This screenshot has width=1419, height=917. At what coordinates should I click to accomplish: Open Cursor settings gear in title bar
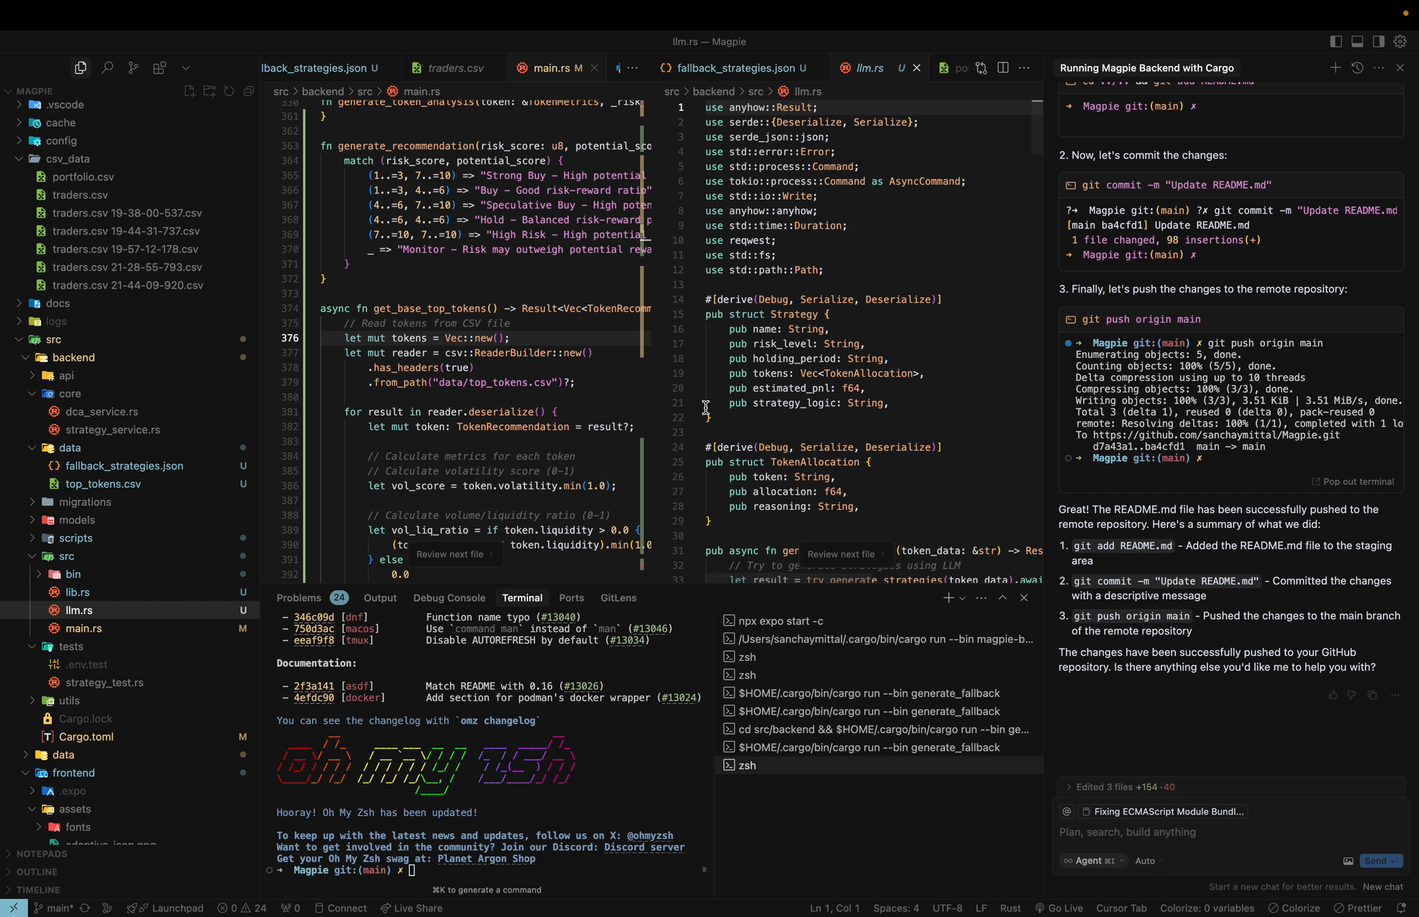[1400, 42]
